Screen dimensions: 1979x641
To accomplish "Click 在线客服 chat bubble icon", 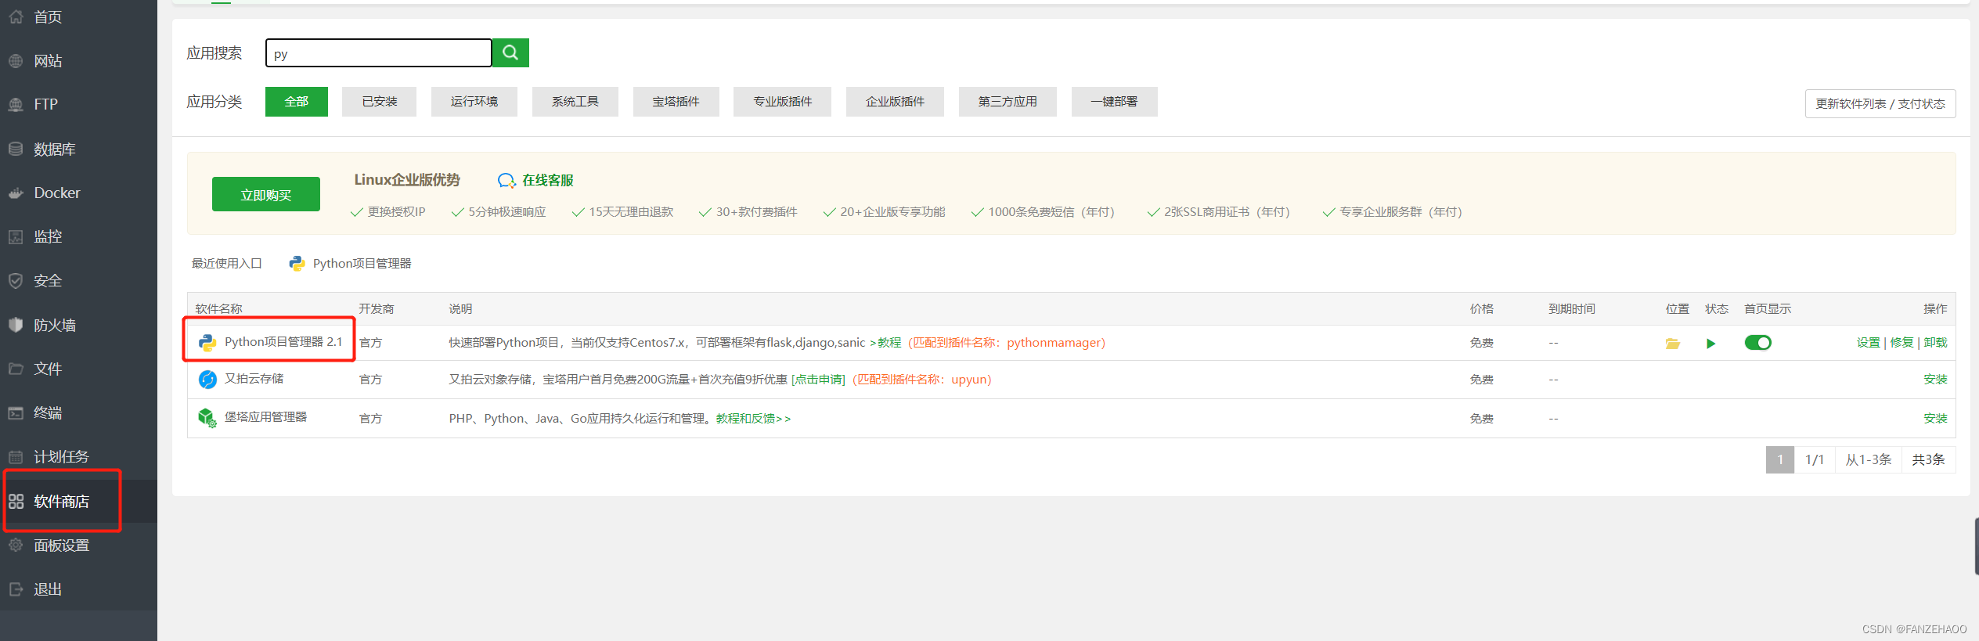I will [x=506, y=181].
